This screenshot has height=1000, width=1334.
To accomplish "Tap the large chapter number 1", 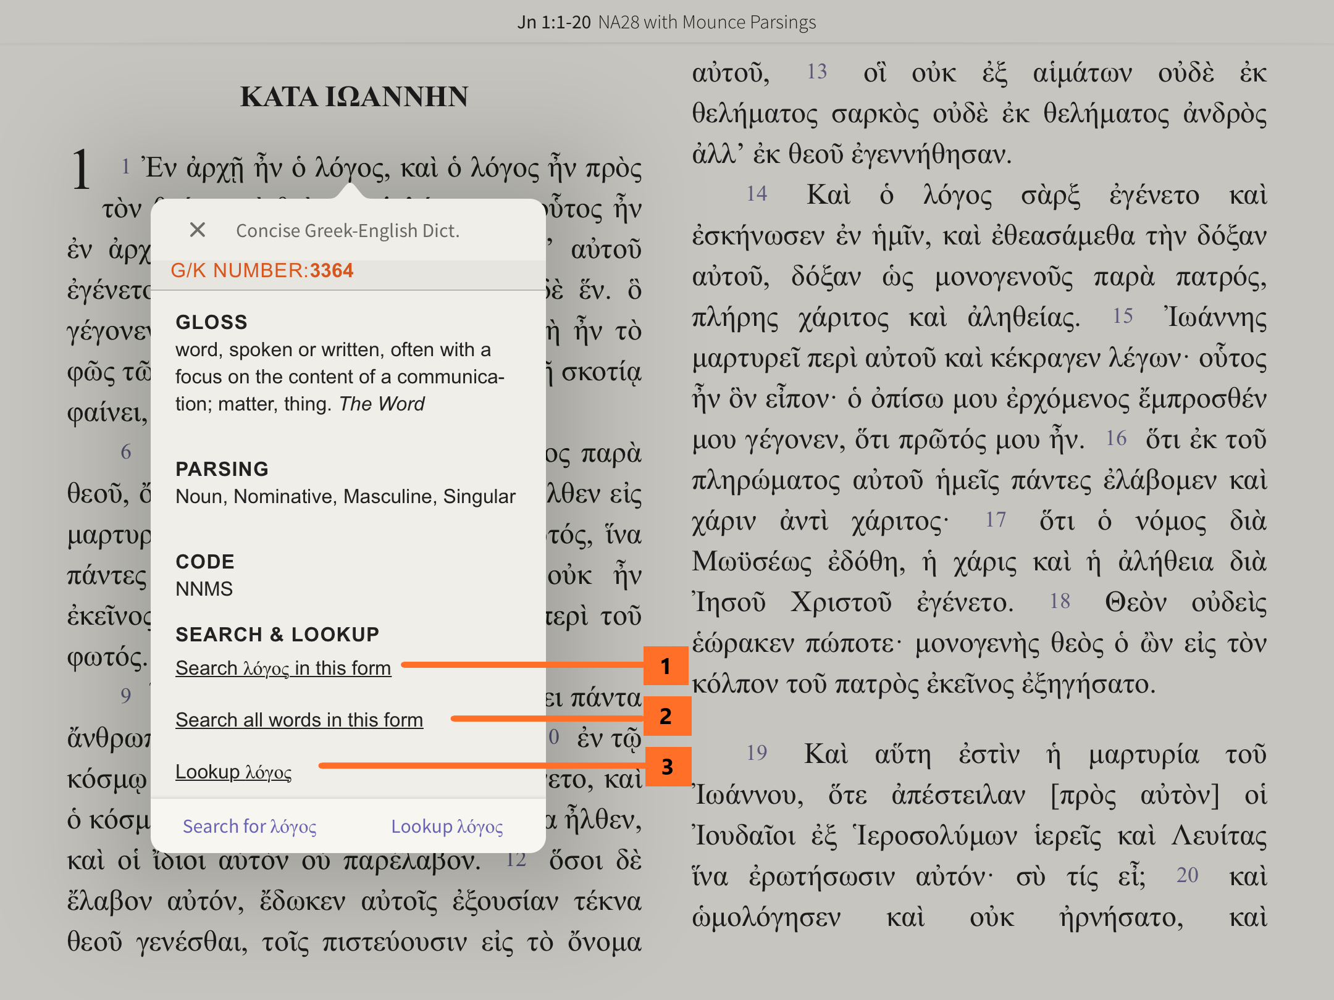I will point(81,169).
